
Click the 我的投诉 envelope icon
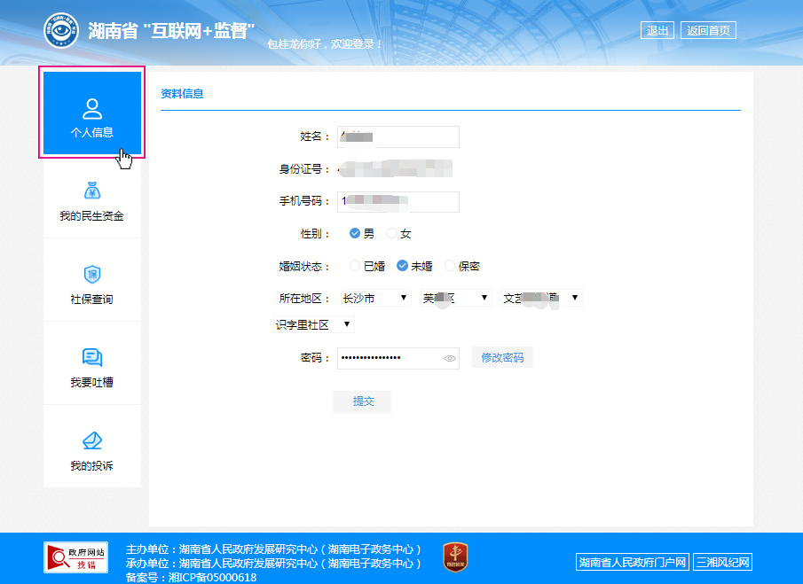click(x=92, y=440)
